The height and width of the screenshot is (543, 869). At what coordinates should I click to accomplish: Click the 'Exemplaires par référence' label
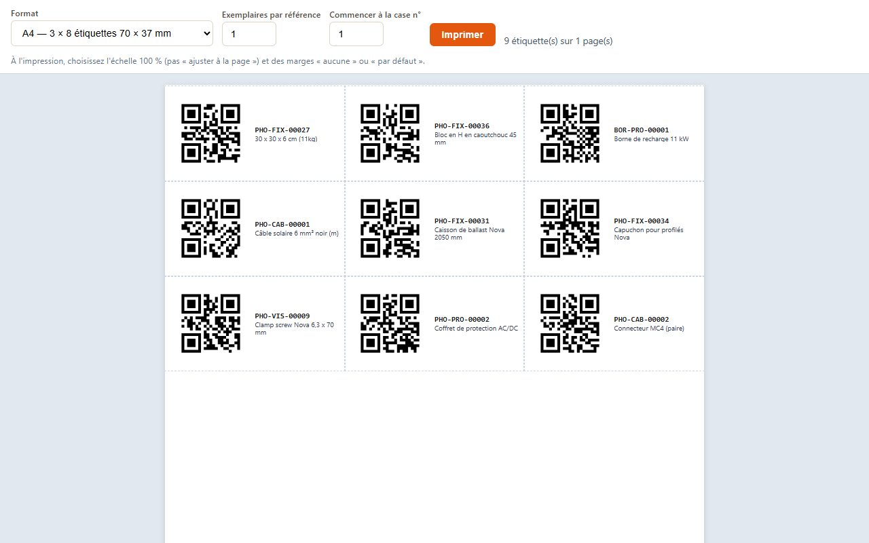[x=272, y=14]
